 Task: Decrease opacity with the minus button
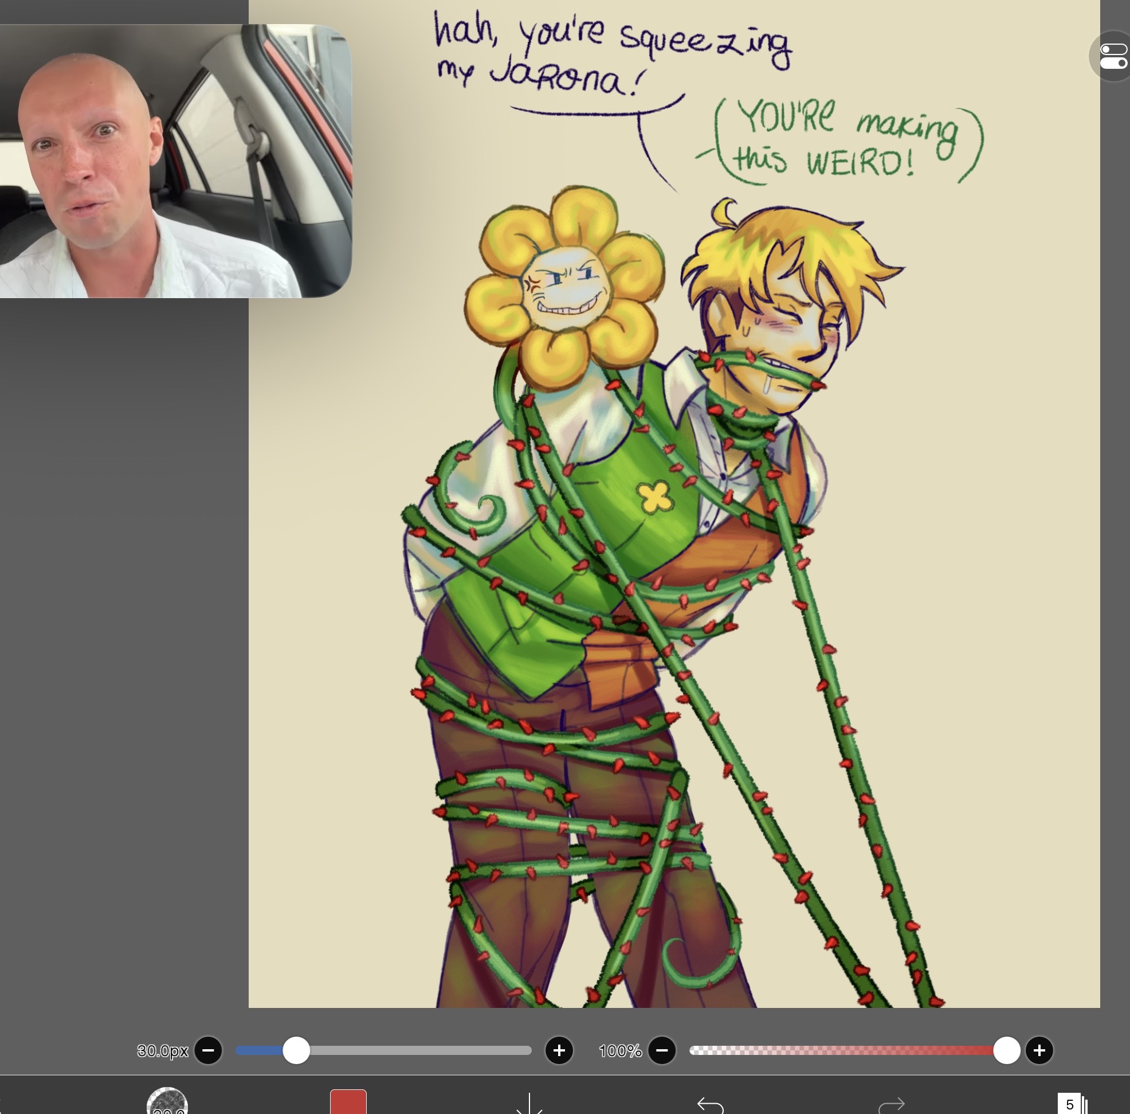(662, 1051)
